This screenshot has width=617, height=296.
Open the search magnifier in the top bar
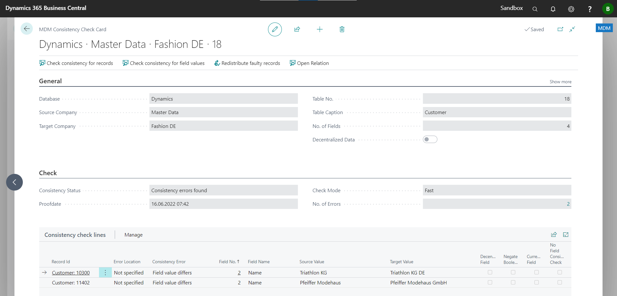click(x=535, y=9)
